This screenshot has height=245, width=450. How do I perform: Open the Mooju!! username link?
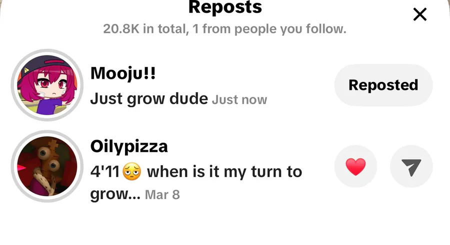click(x=123, y=74)
